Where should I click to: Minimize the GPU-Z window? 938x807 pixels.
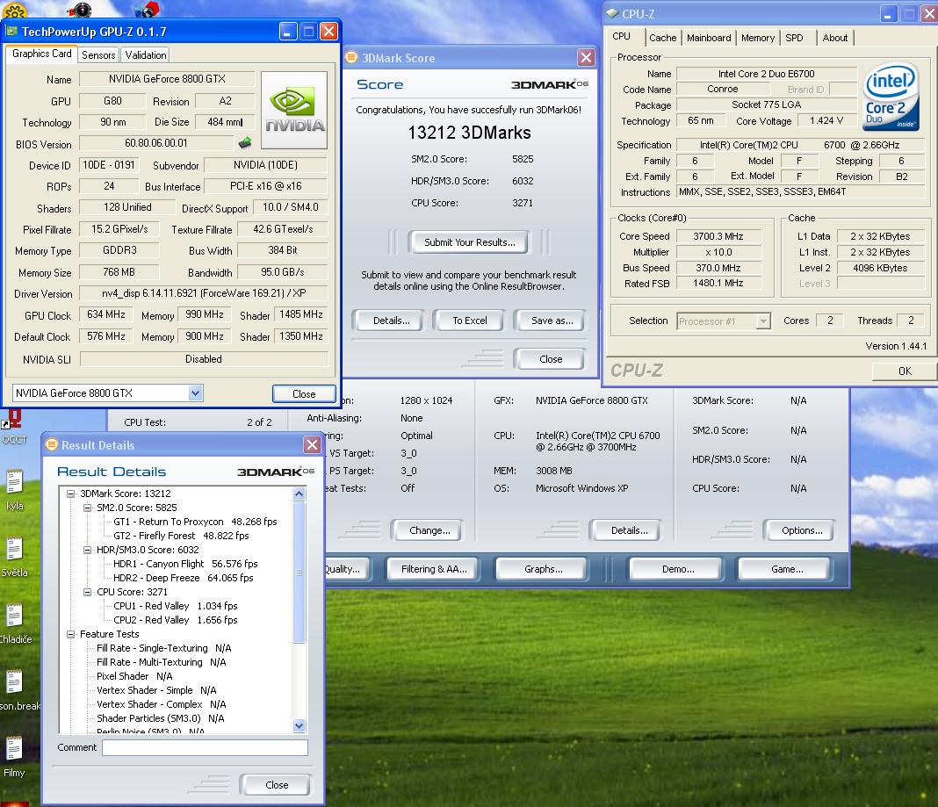[288, 31]
